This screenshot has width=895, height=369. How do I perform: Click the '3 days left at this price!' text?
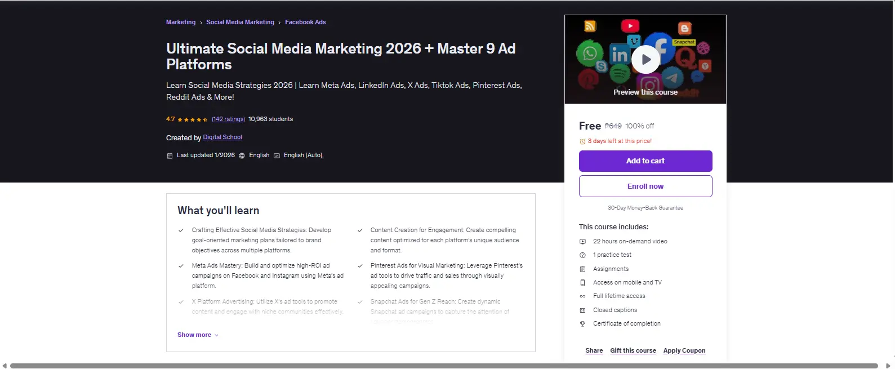(620, 141)
